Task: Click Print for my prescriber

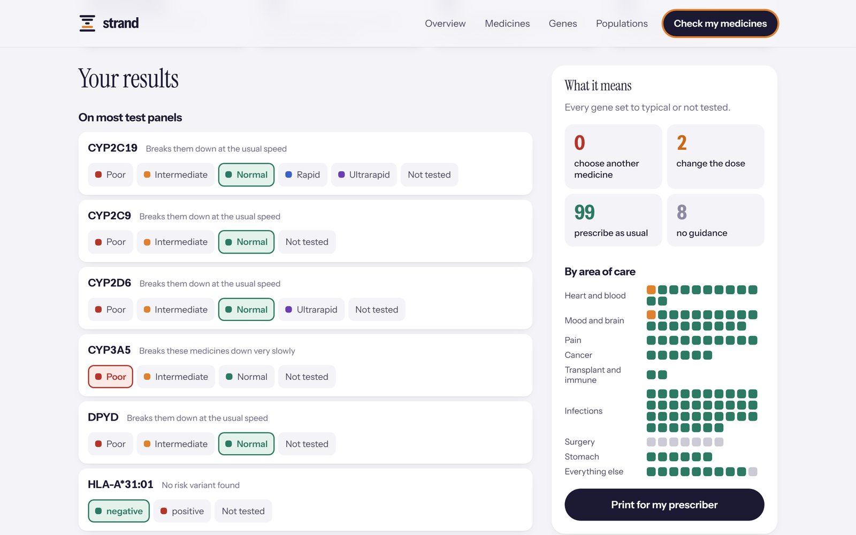Action: [x=664, y=505]
